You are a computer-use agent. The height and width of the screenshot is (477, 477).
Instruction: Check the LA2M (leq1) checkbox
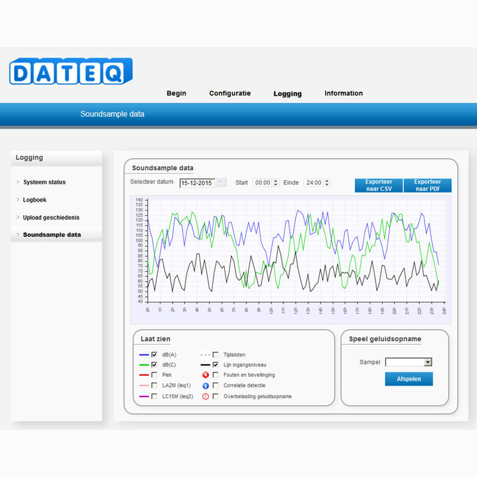[x=154, y=385]
